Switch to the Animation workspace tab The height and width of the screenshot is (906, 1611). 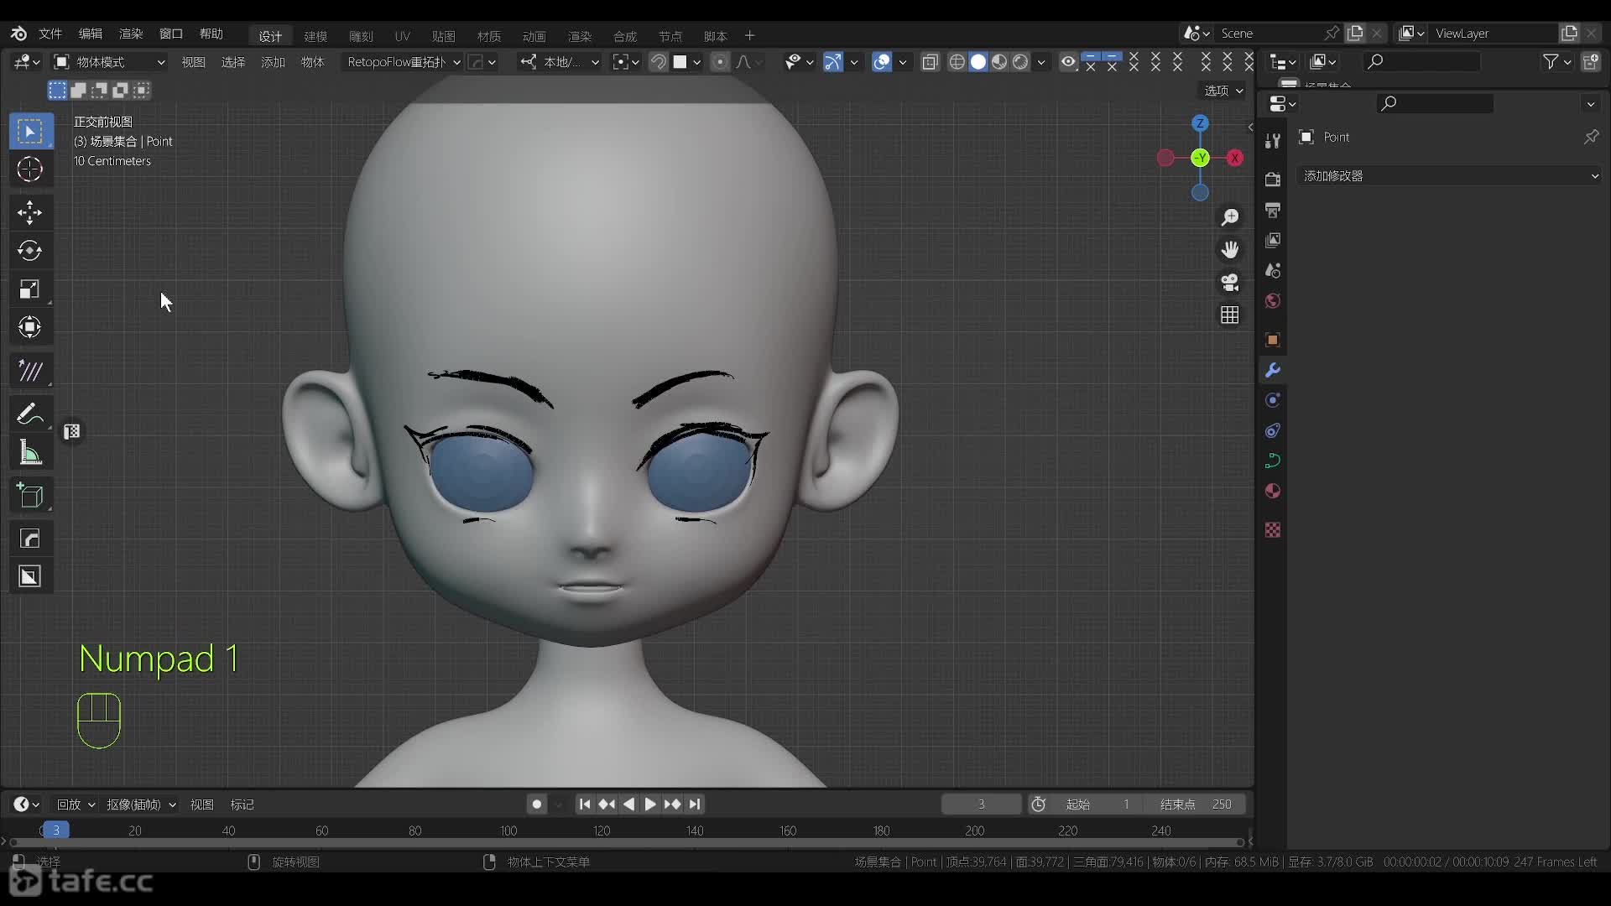[534, 36]
